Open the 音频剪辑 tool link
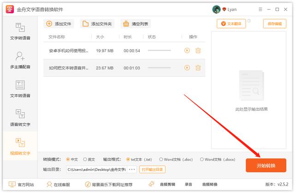 [x=167, y=185]
